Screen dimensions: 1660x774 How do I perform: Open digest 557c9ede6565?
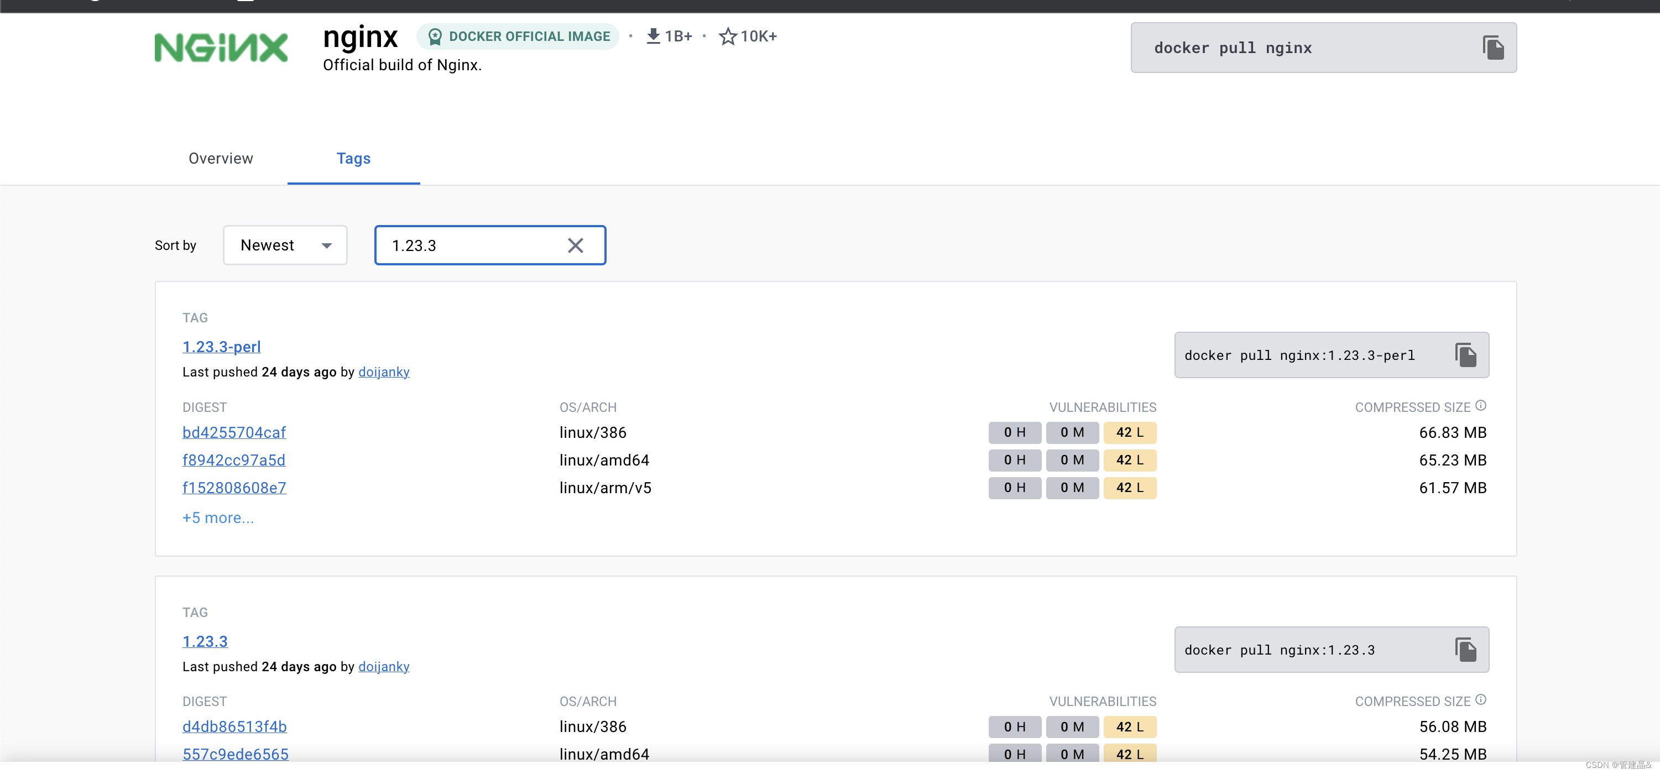point(235,755)
